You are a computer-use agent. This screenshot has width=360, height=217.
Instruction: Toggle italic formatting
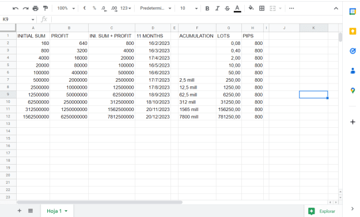[217, 9]
